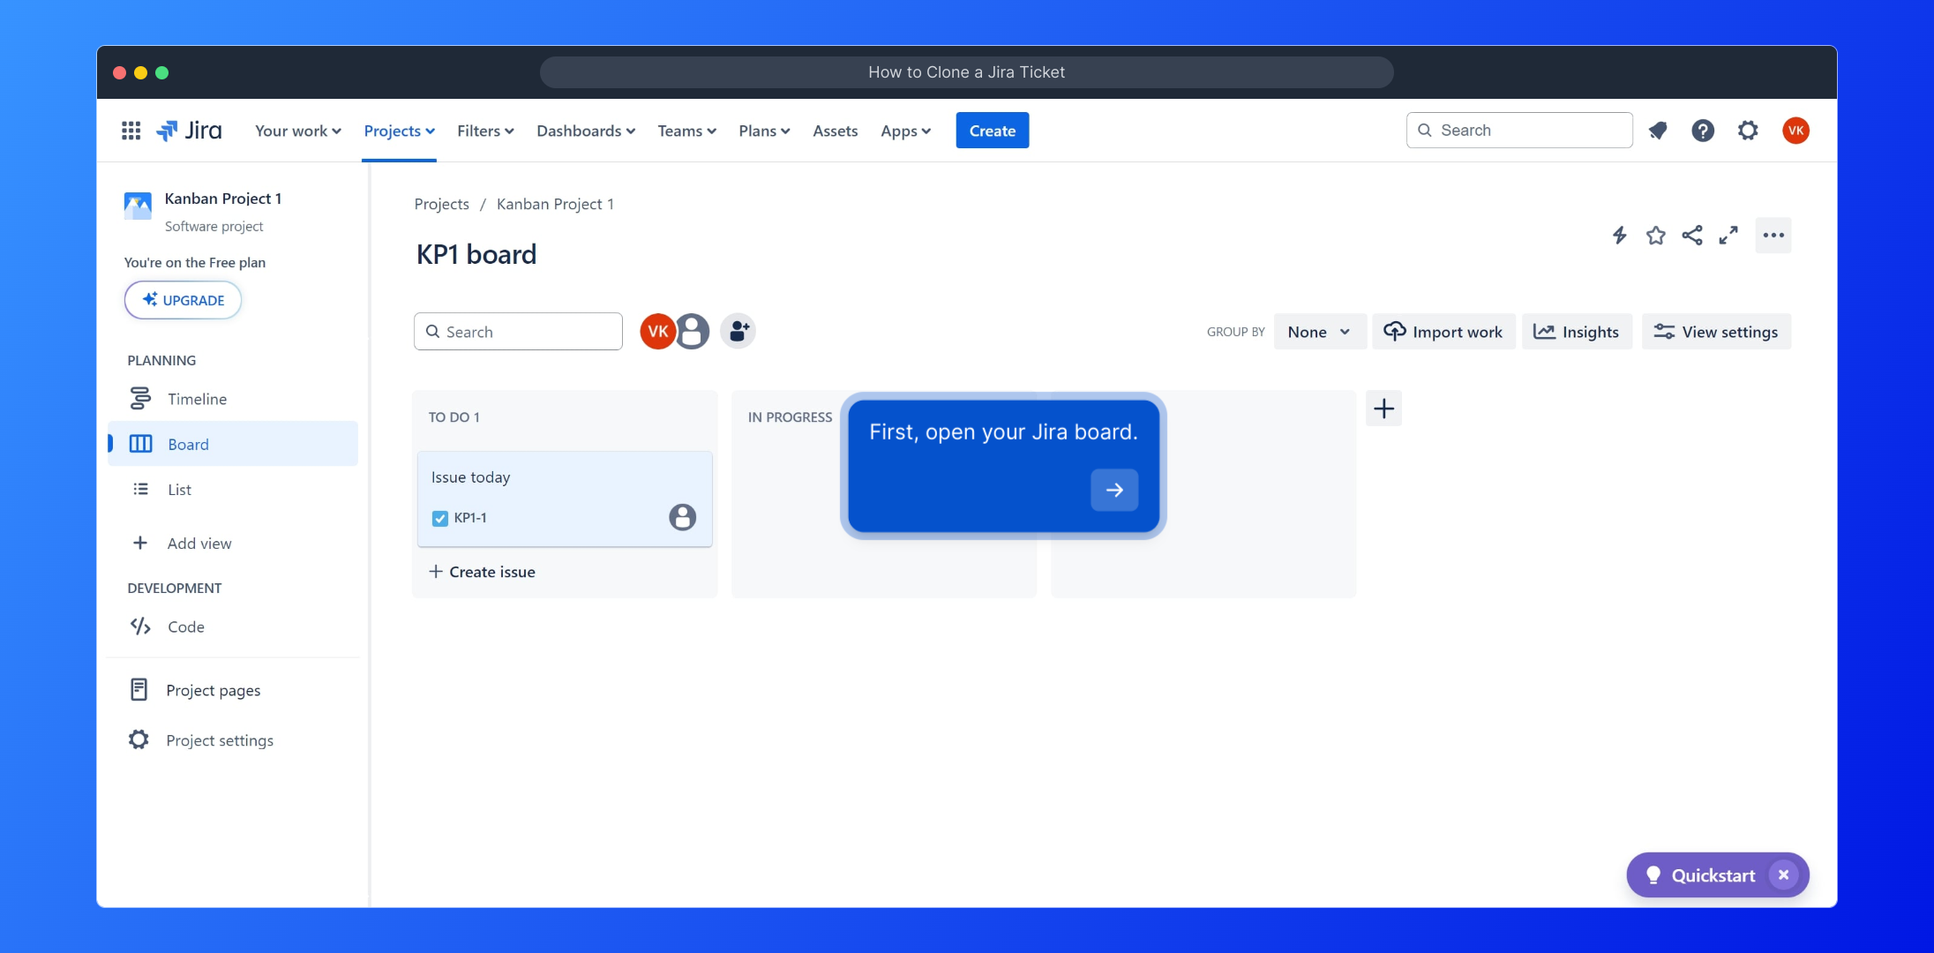The width and height of the screenshot is (1934, 953).
Task: Star the KP1 board
Action: [x=1655, y=236]
